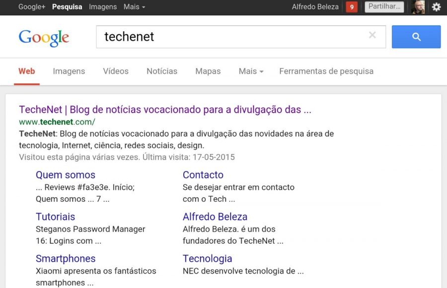Open the settings gear icon
This screenshot has height=288, width=447.
point(436,7)
